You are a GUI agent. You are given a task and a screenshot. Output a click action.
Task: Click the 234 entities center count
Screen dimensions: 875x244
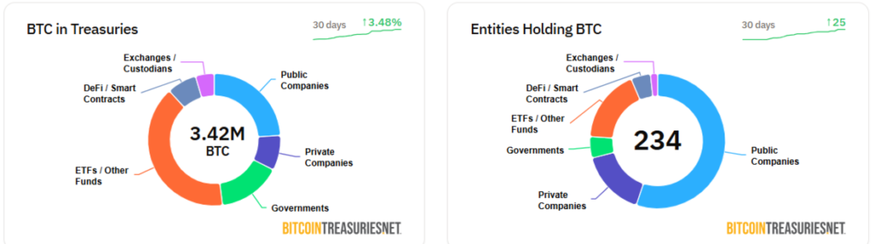tap(657, 141)
